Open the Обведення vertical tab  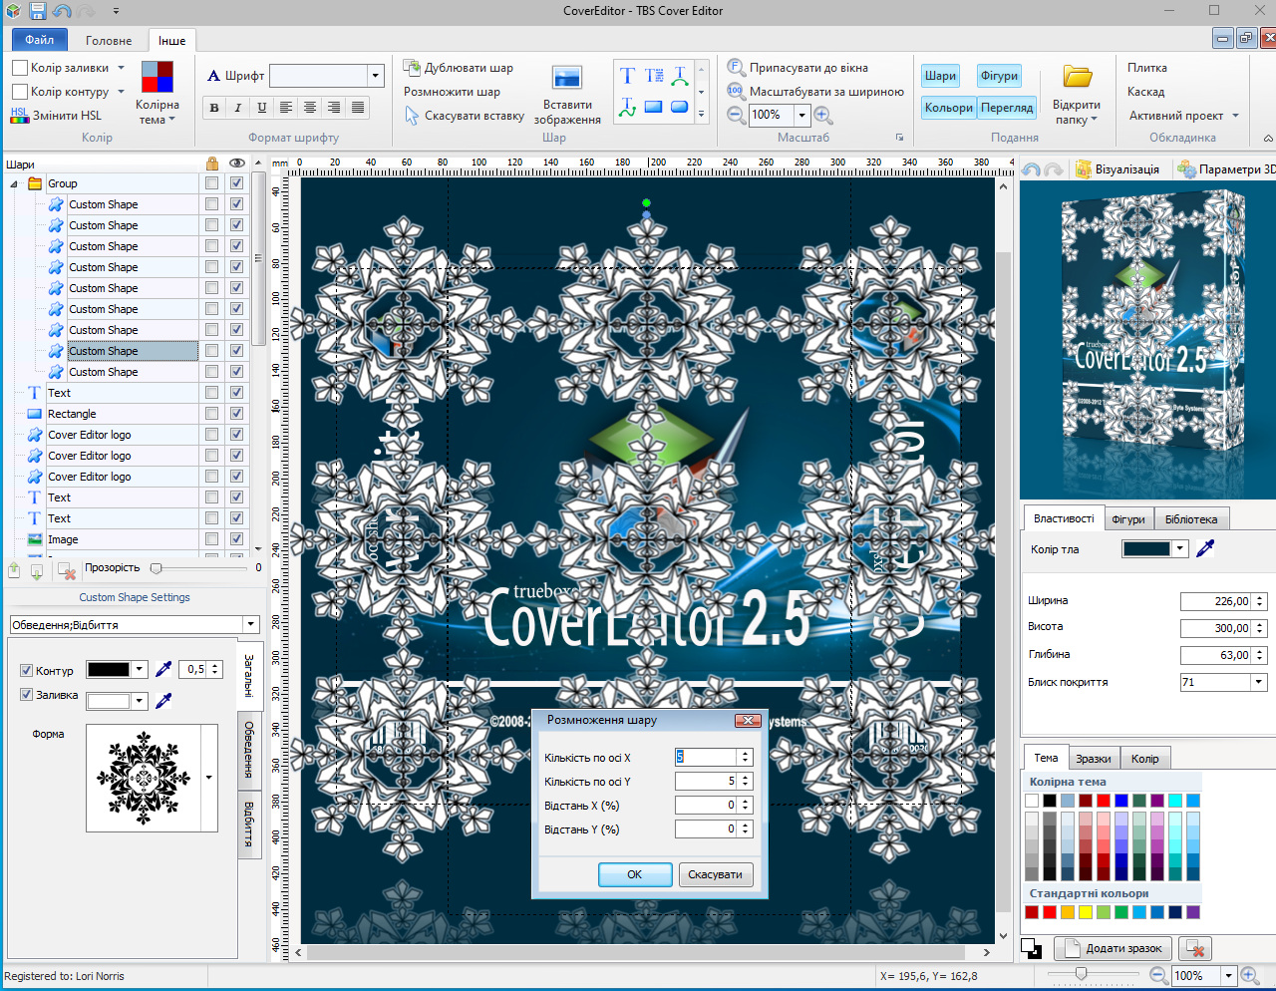pyautogui.click(x=249, y=750)
